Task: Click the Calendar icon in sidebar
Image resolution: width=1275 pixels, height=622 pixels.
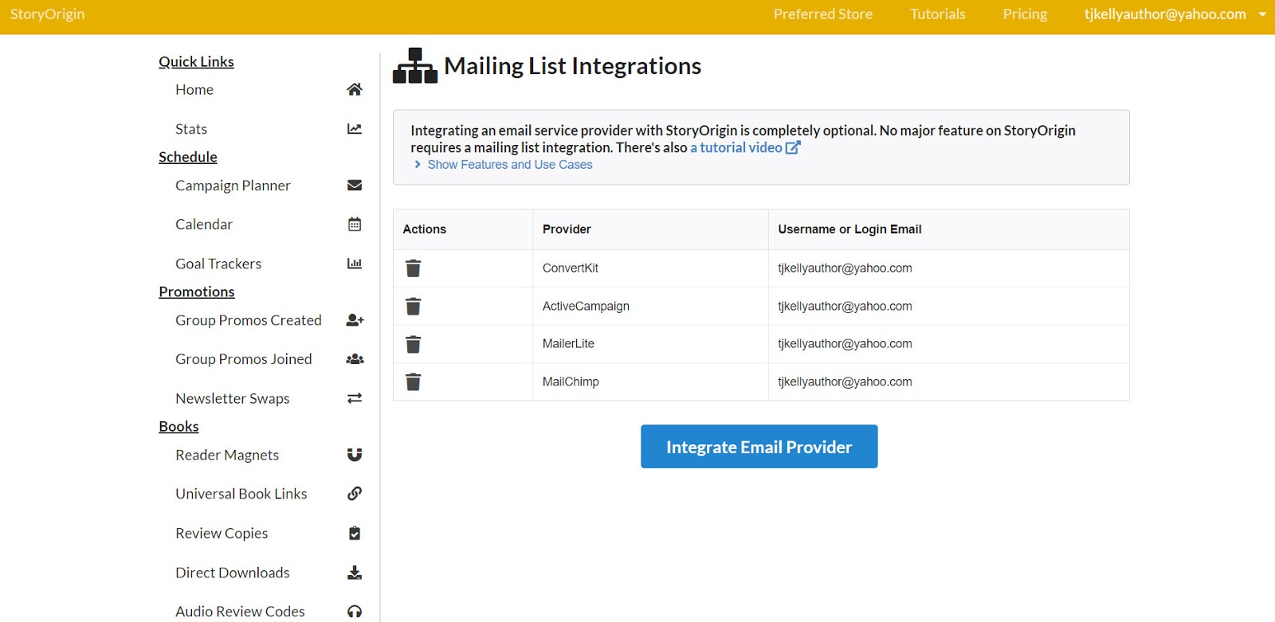Action: click(x=355, y=225)
